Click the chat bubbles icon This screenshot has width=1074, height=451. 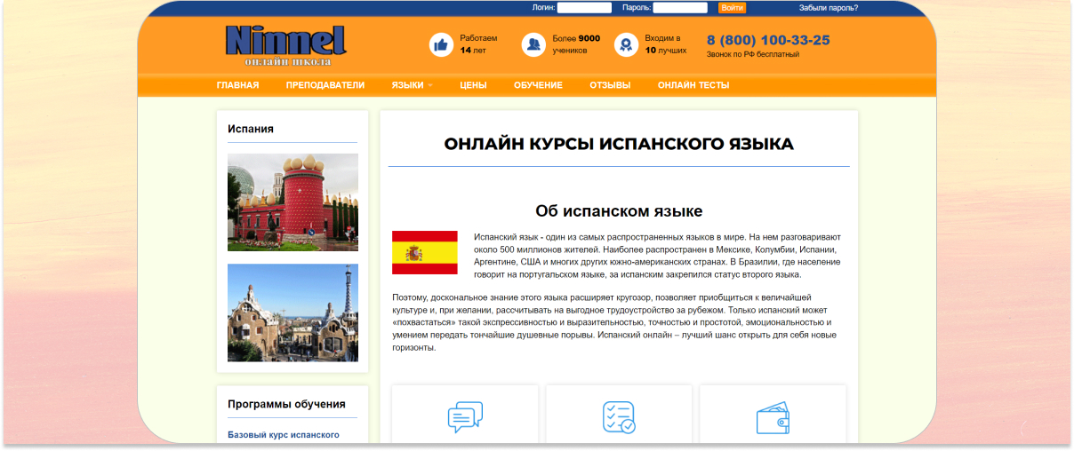[x=465, y=417]
